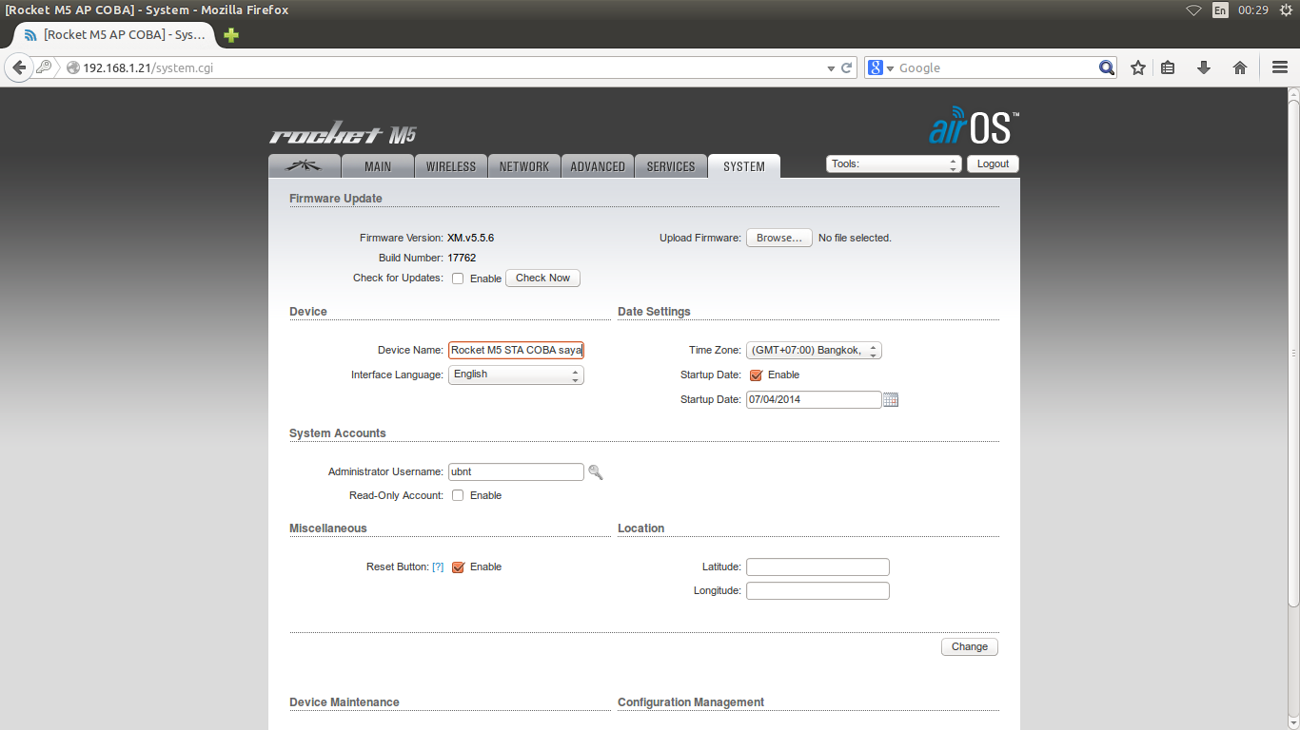Open the system gear menu in top panel
The image size is (1300, 730).
pos(1287,10)
